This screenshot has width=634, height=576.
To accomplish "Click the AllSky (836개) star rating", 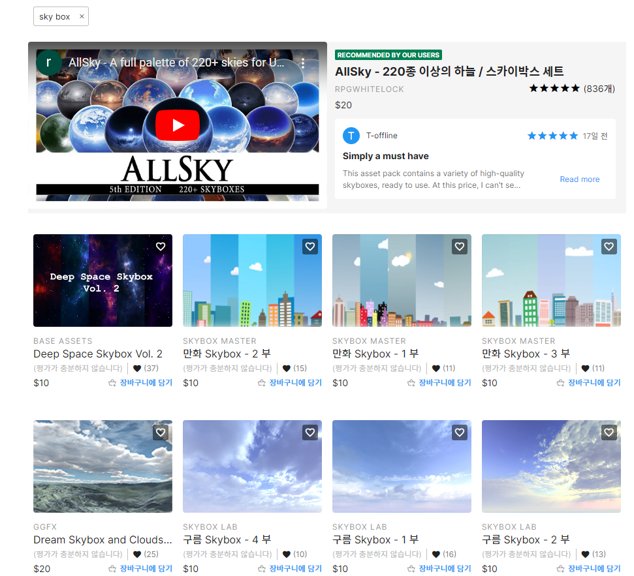I will click(x=572, y=89).
